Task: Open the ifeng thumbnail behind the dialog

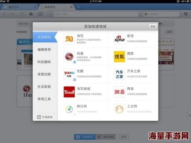Action: click(x=25, y=91)
